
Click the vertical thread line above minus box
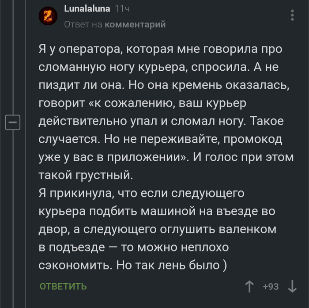click(x=13, y=57)
